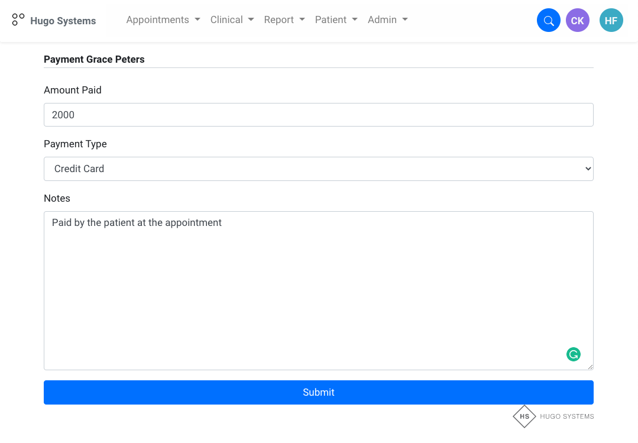This screenshot has width=638, height=443.
Task: Submit the payment form
Action: [x=318, y=392]
